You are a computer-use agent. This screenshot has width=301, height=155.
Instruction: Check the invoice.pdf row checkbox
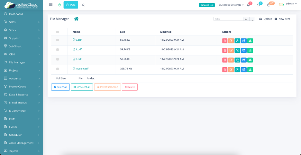point(58,69)
